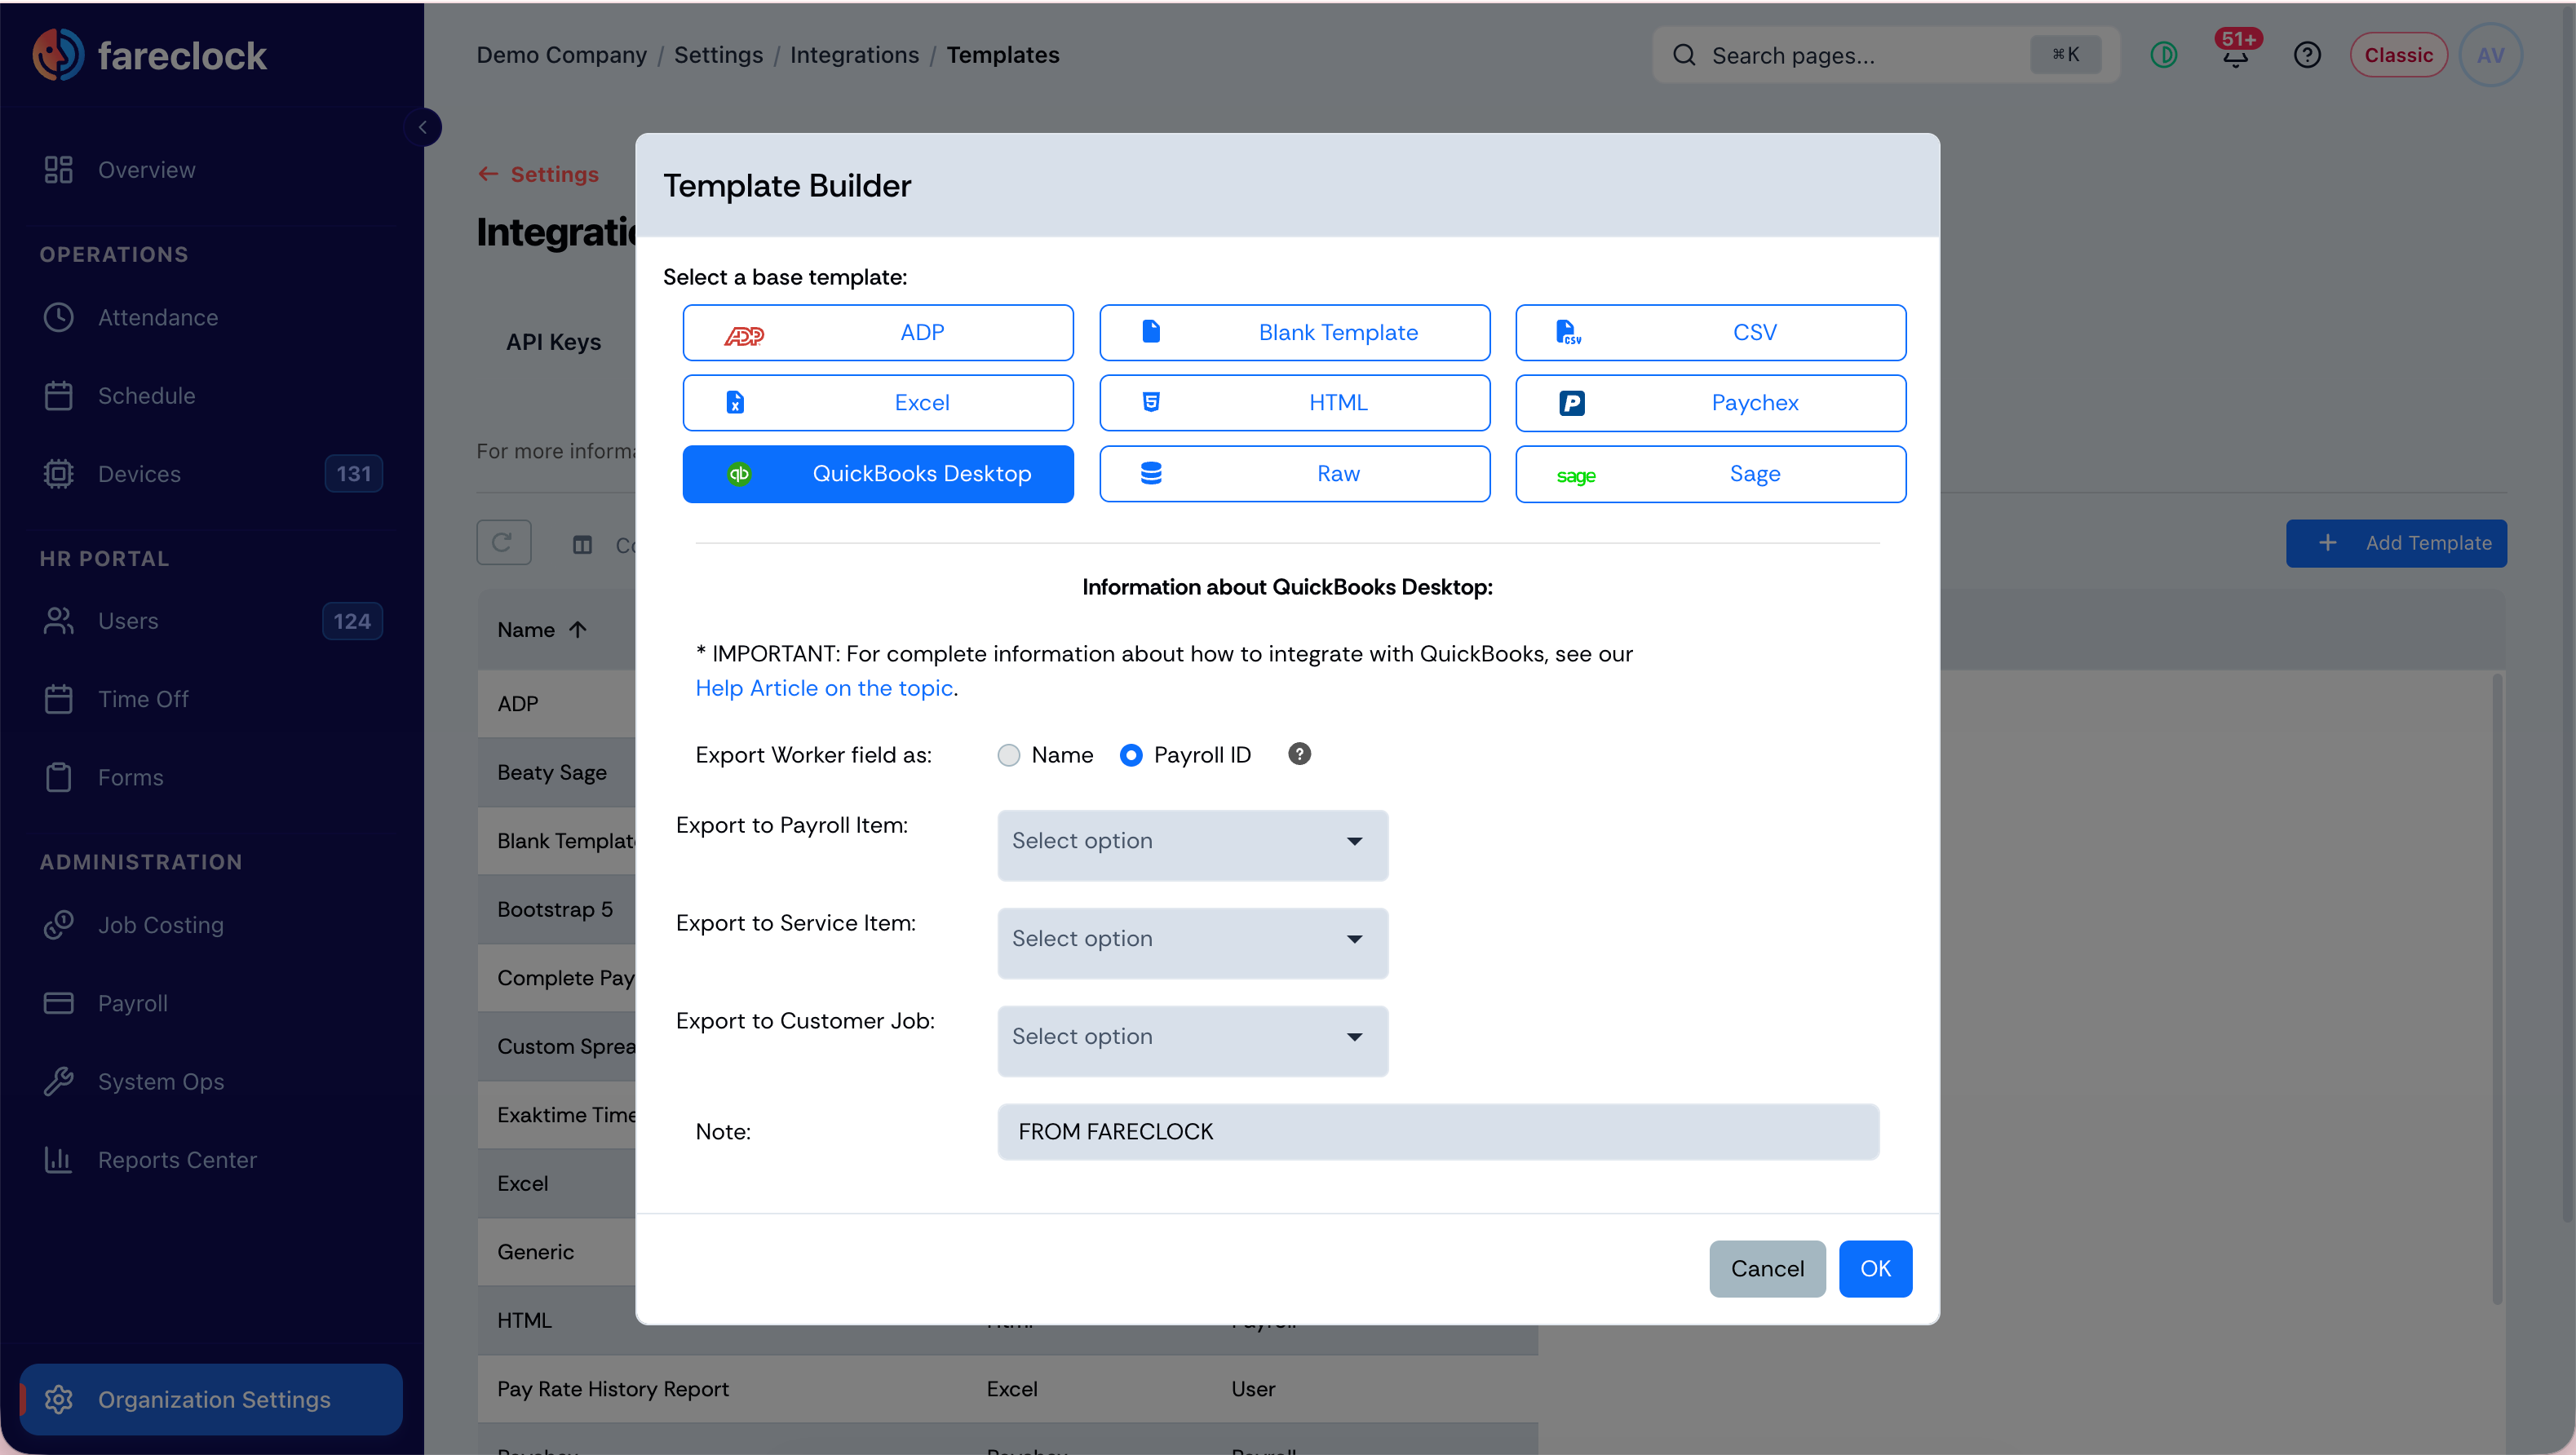Choose the Paychex base template
Viewport: 2576px width, 1455px height.
pos(1710,403)
